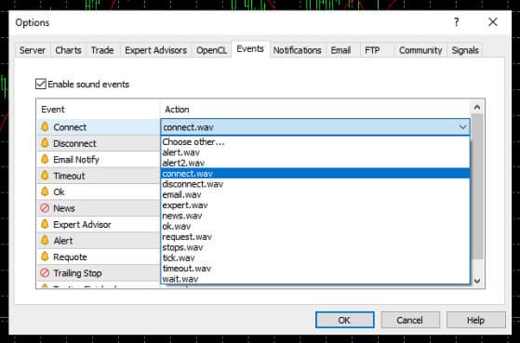Click the Requote event bell icon
Image resolution: width=520 pixels, height=343 pixels.
45,257
